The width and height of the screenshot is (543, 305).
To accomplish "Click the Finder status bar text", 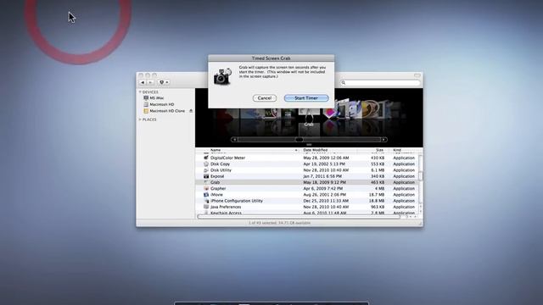I will tap(279, 223).
